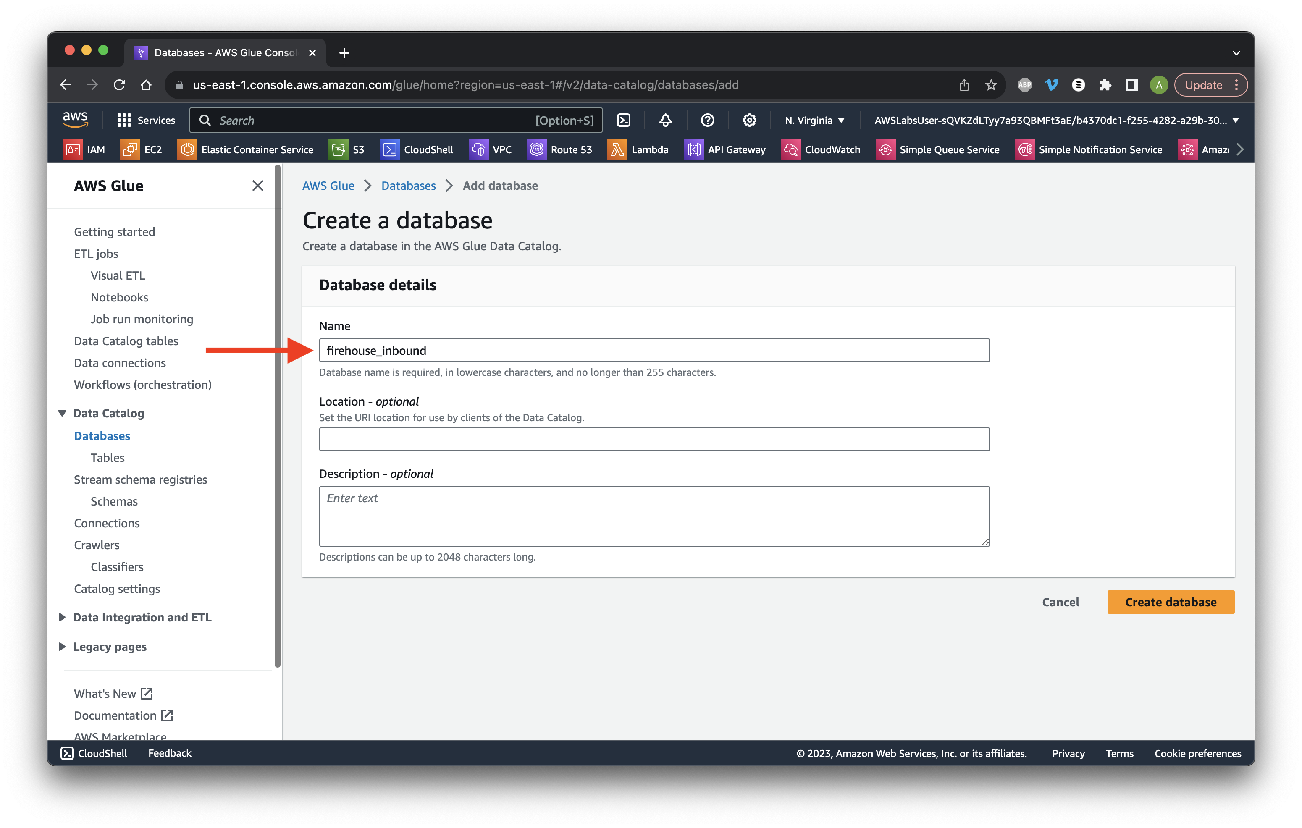Open Data connections in sidebar

pos(120,363)
